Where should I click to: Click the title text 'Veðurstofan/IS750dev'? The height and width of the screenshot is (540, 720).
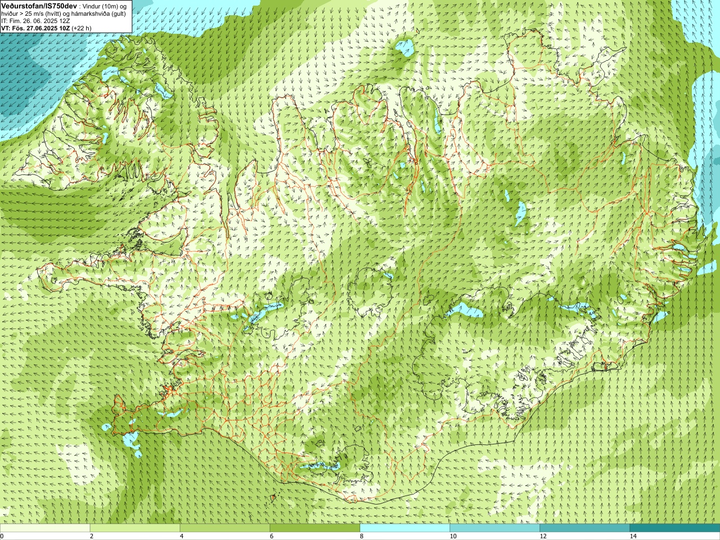tap(39, 5)
